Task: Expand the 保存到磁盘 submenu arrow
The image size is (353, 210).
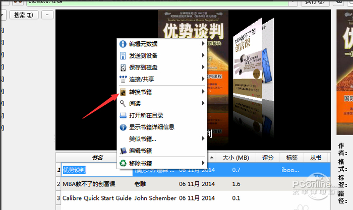Action: (x=203, y=67)
